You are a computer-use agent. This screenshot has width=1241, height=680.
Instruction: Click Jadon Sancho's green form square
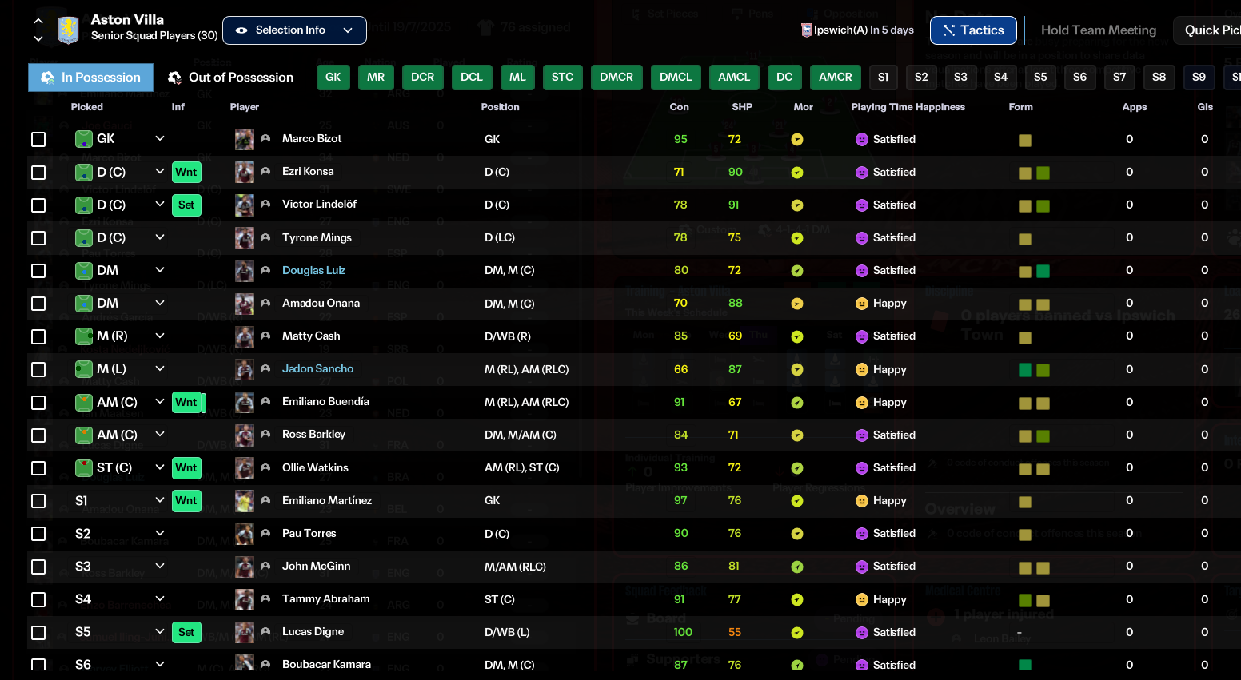[x=1024, y=370]
